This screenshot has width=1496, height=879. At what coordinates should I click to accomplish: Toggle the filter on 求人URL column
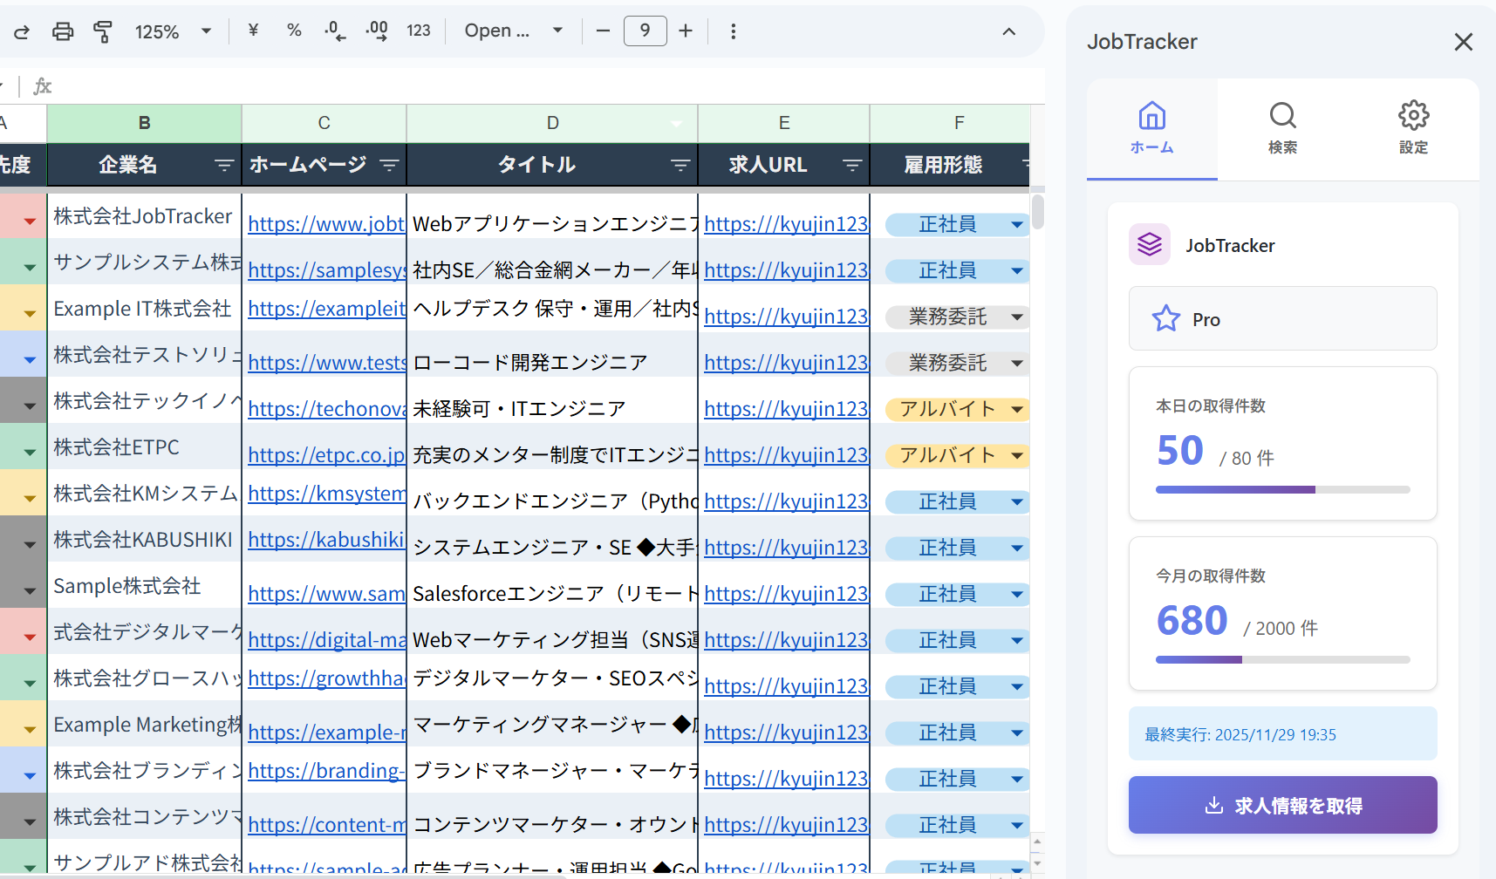(850, 165)
